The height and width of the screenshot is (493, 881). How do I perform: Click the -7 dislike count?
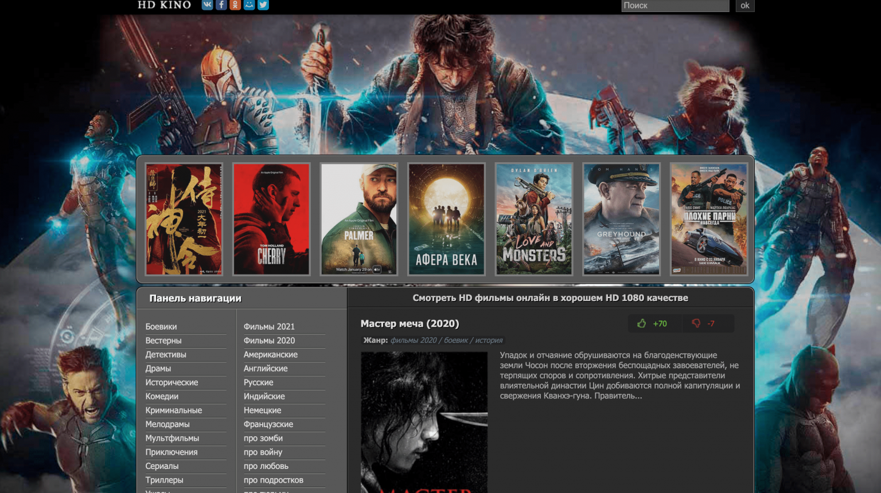tap(711, 323)
